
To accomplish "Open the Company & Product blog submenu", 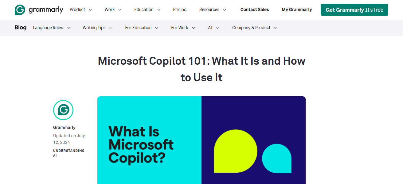I will click(x=255, y=28).
